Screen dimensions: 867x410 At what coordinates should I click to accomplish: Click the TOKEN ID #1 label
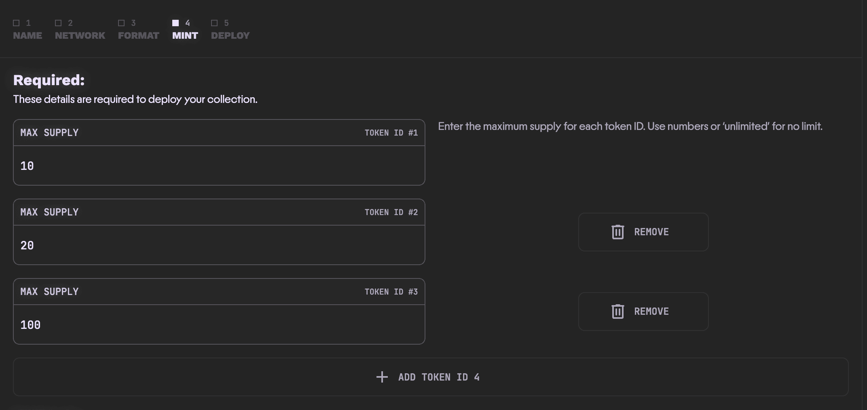click(x=391, y=133)
